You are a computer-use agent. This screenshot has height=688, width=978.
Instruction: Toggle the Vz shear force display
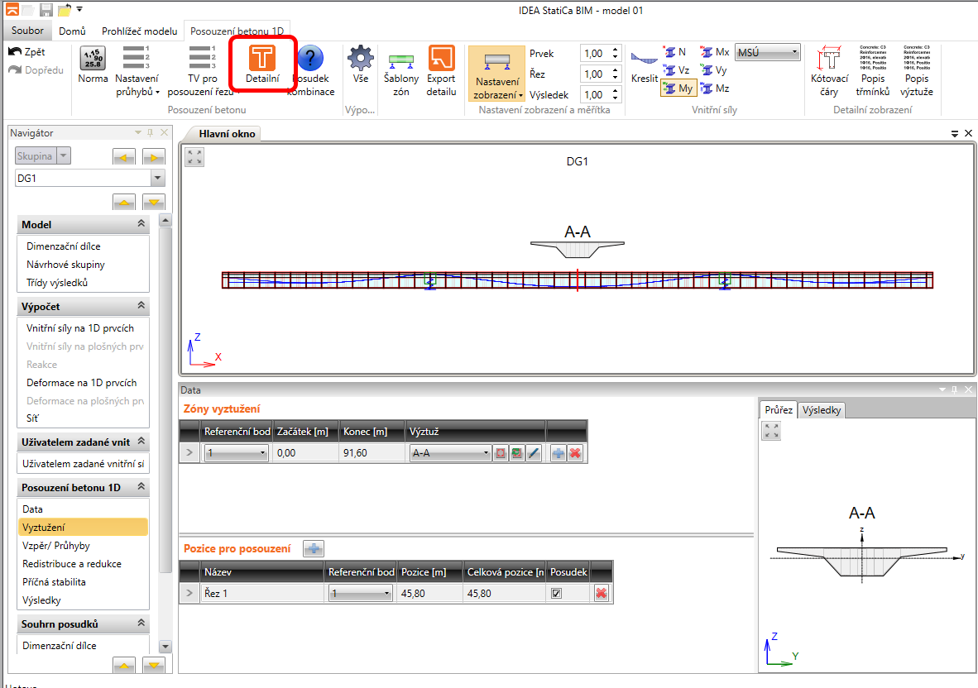click(676, 70)
